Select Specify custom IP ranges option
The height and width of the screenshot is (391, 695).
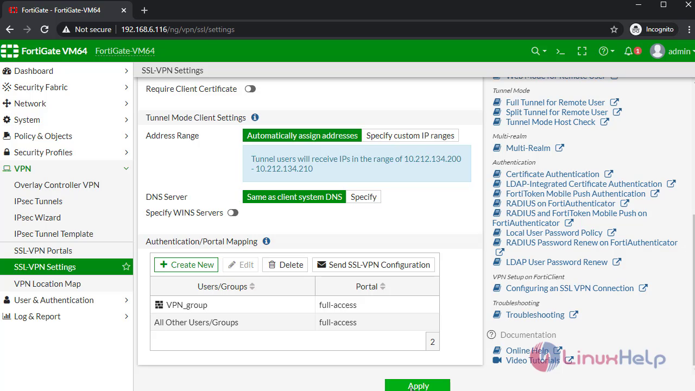point(410,135)
